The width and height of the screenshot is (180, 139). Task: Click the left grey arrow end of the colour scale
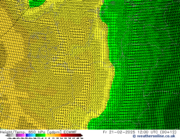[6, 135]
